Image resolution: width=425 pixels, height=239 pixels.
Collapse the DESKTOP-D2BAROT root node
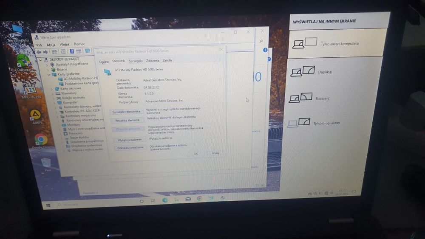pos(41,60)
